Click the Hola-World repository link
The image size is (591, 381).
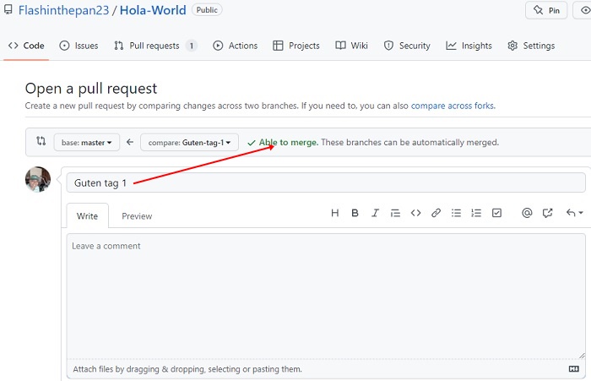point(153,10)
